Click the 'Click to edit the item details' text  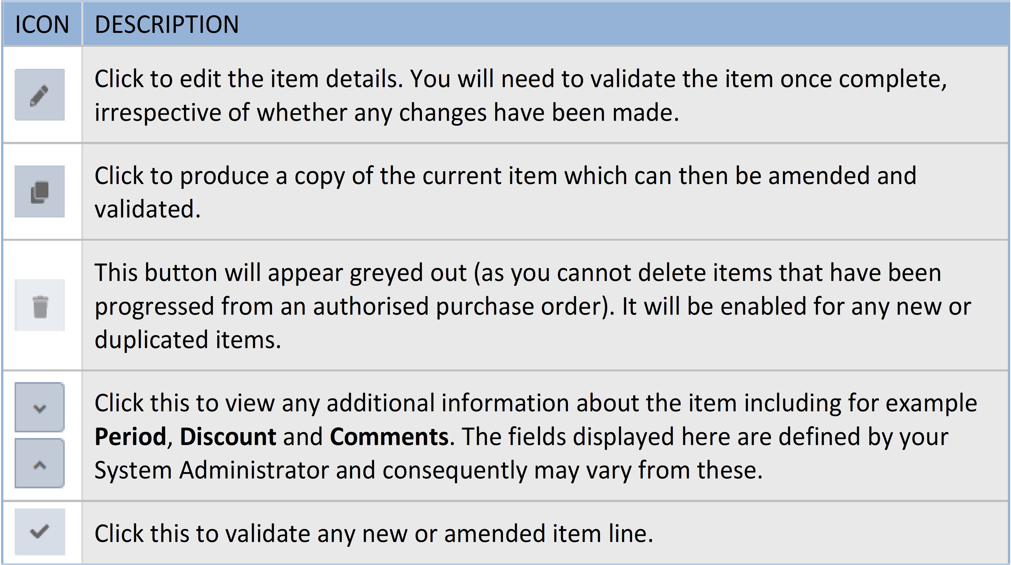point(249,79)
